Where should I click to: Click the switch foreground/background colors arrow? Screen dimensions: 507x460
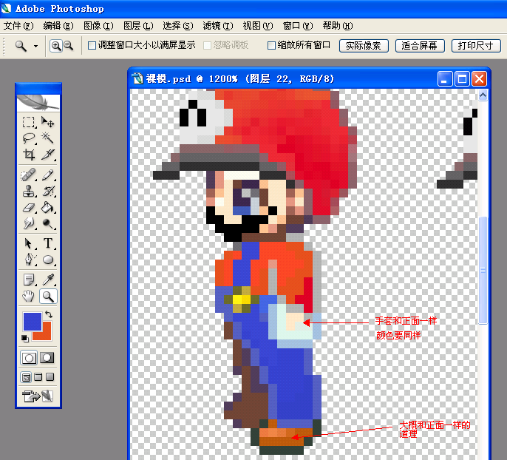[x=49, y=314]
